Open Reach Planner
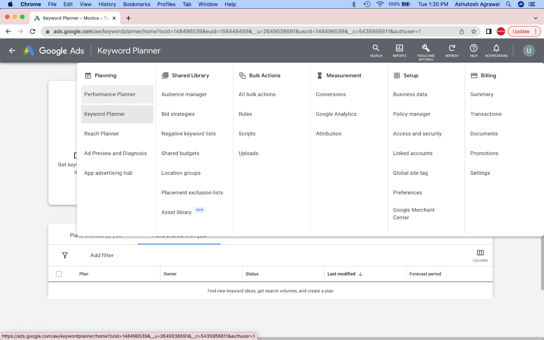544x340 pixels. [x=102, y=134]
